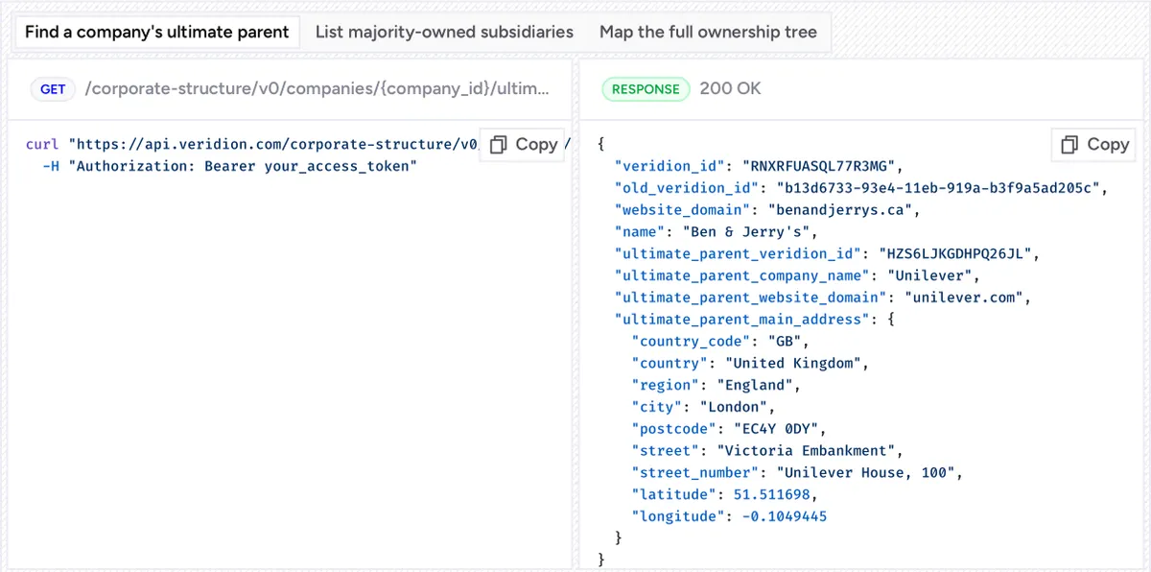The height and width of the screenshot is (572, 1151).
Task: Click the "Ben & Jerry's" name value
Action: [x=748, y=231]
